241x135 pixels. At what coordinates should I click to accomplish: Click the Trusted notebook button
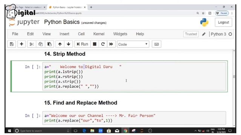191,34
